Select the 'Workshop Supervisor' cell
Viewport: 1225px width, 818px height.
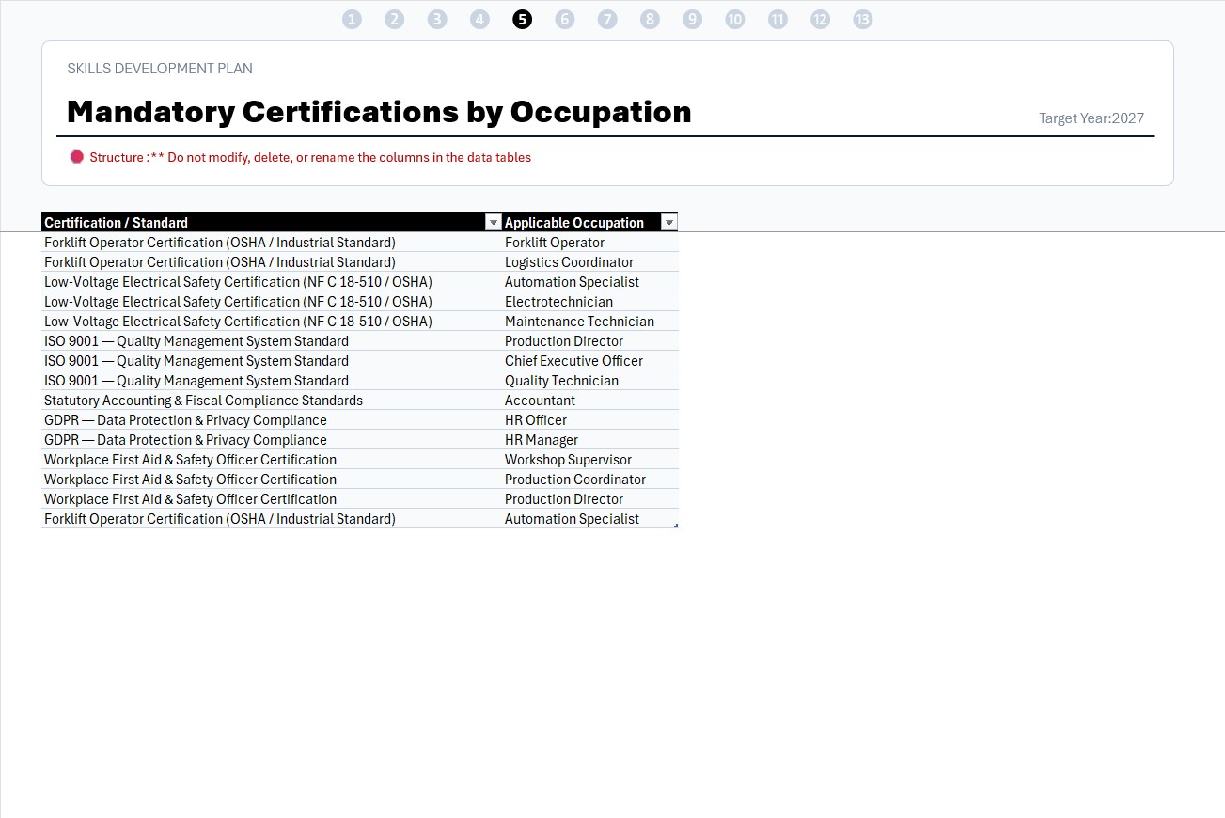point(589,460)
